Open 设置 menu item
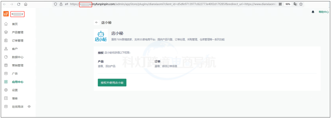The image size is (331, 118). coord(15,90)
